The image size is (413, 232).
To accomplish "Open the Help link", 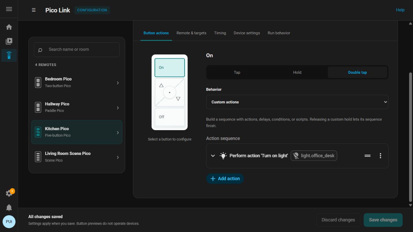I will (400, 10).
